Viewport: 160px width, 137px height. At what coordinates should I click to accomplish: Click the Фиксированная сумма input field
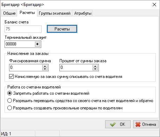tap(26, 67)
